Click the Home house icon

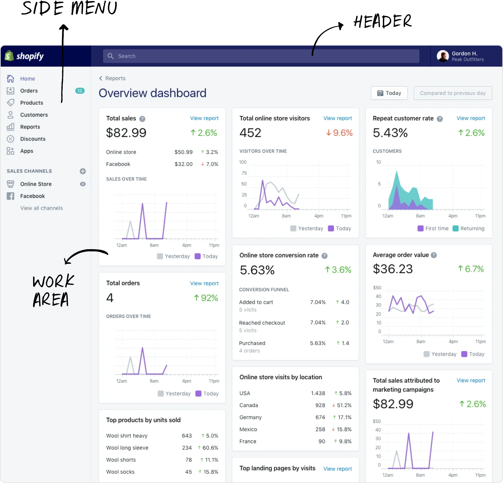tap(10, 79)
